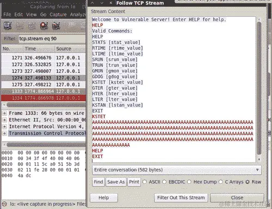Restart the running live capture

tap(56, 26)
